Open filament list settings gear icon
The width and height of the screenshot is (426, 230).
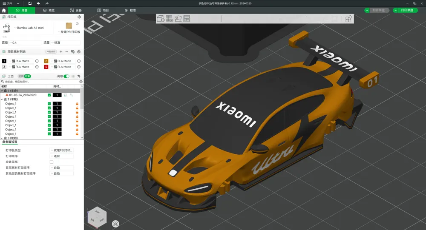79,51
